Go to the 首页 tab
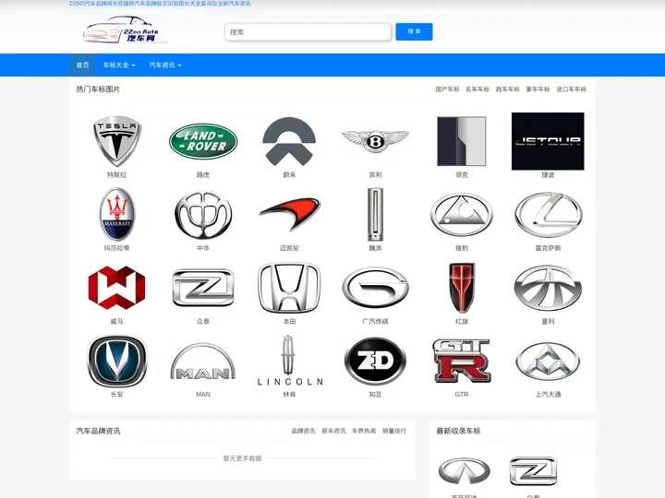Viewport: 665px width, 498px height. (82, 65)
